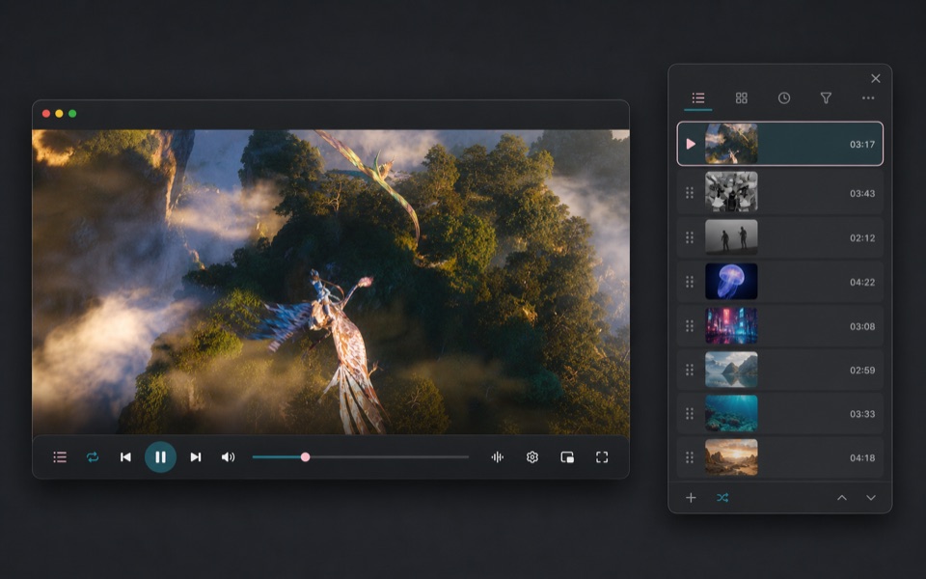Open the history clock tab in playlist

[783, 98]
